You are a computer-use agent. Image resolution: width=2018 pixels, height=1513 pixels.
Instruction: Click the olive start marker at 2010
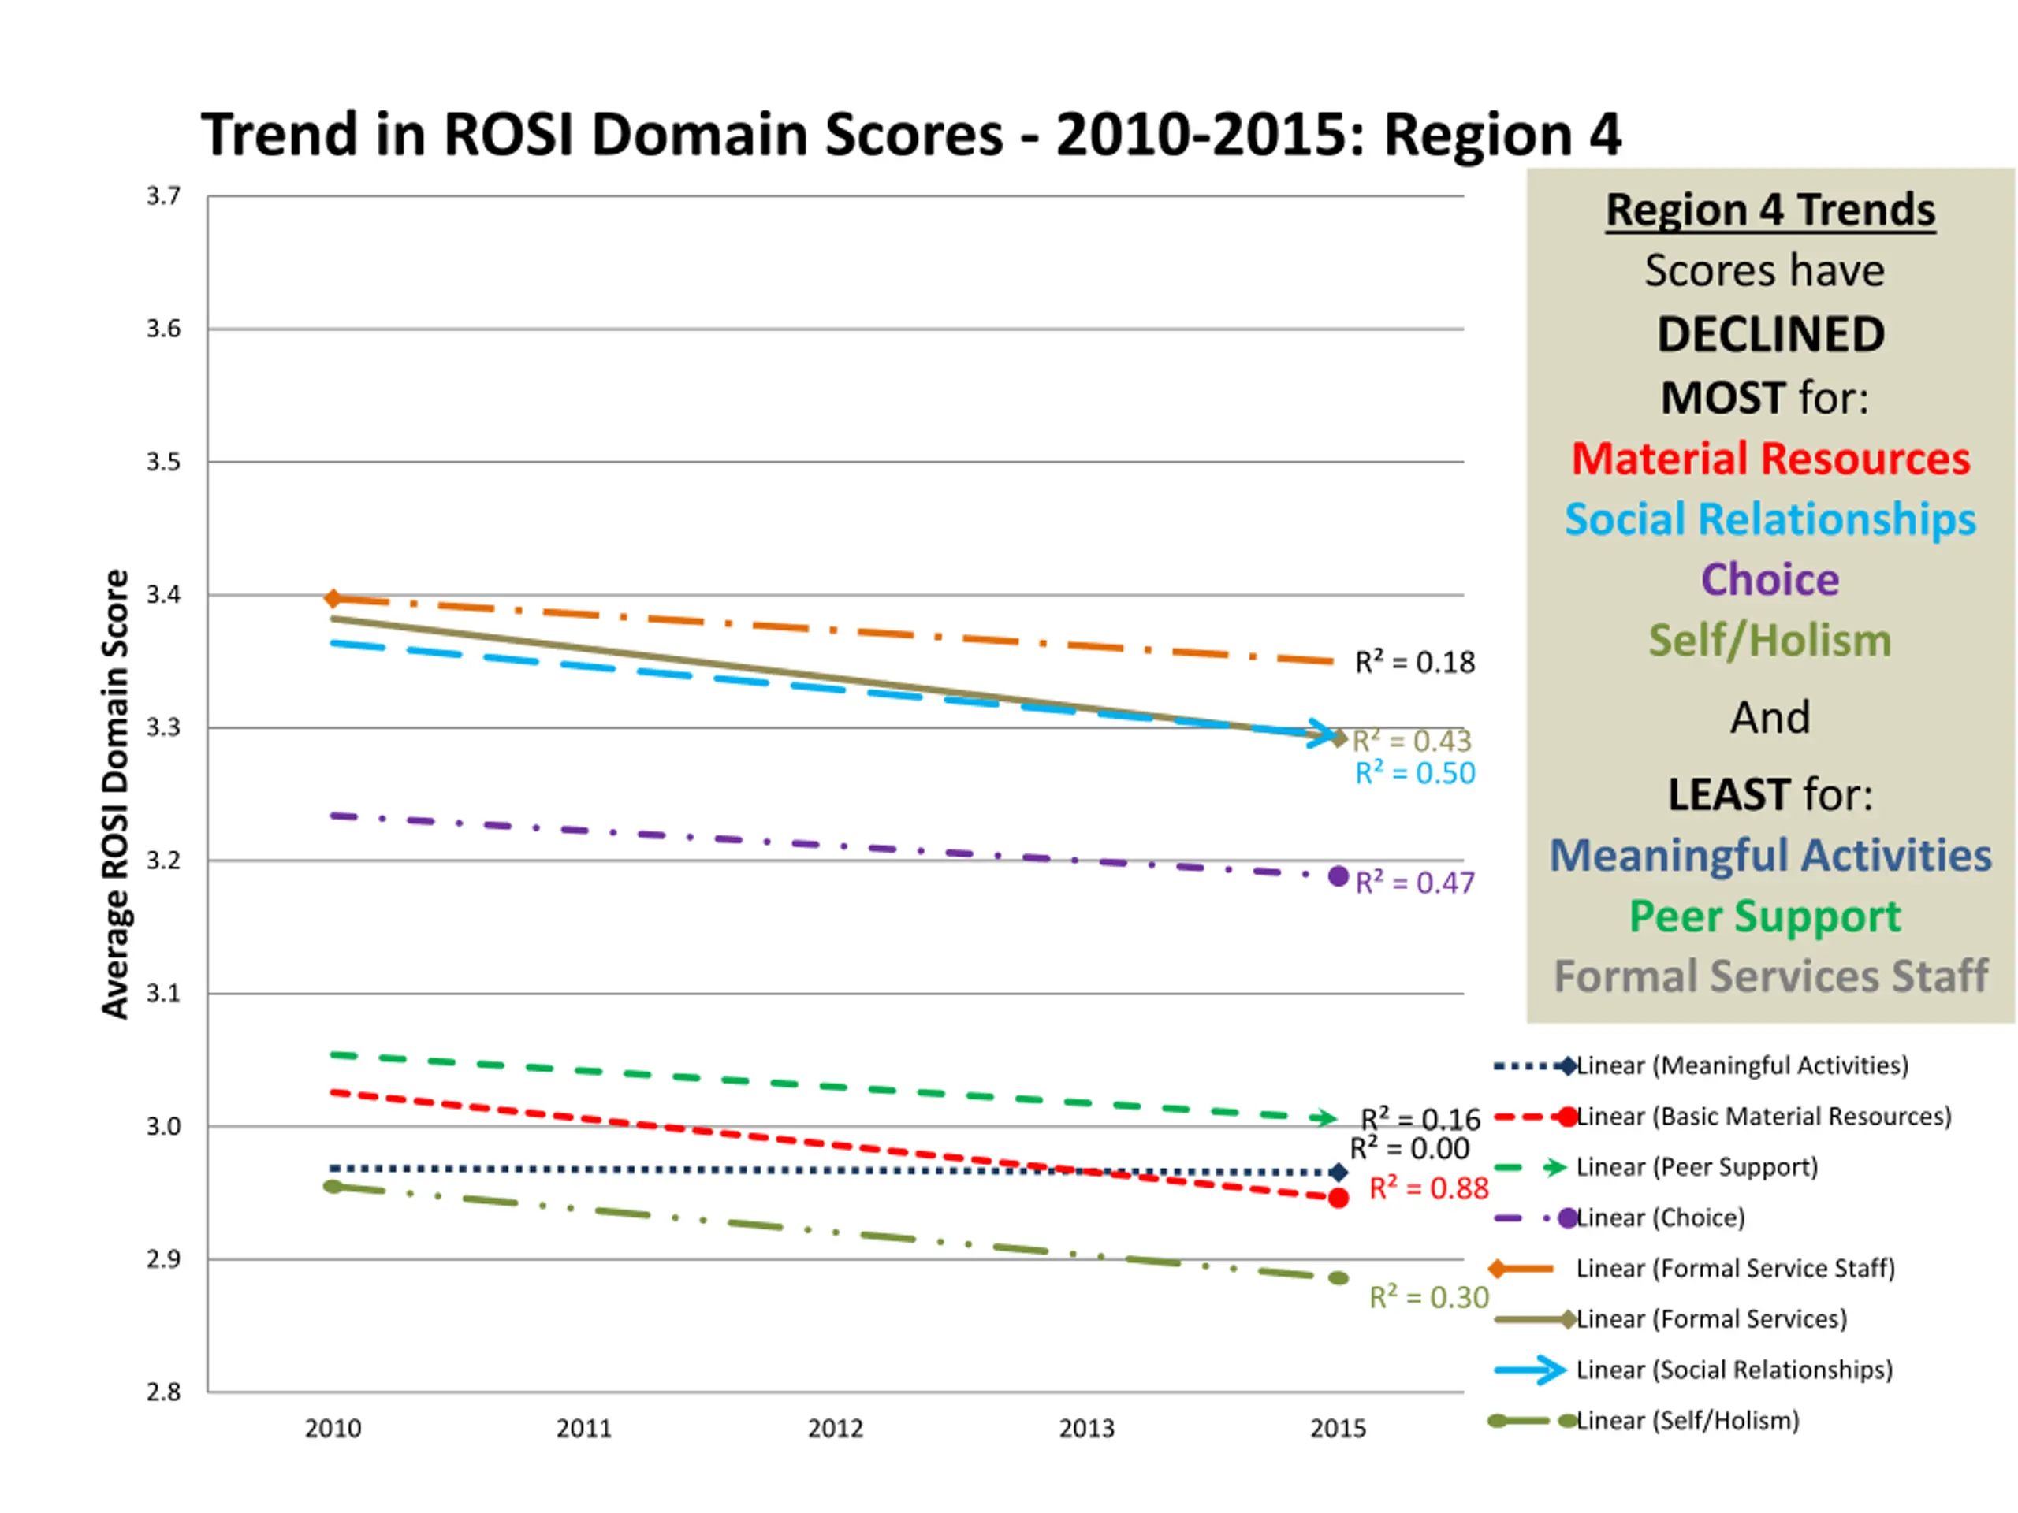tap(333, 1187)
